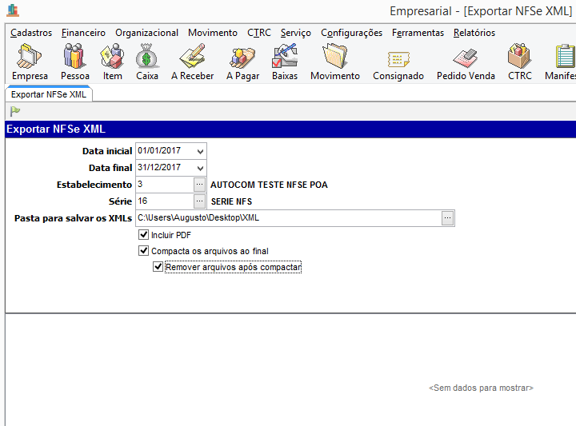Screen dimensions: 576x426
Task: Uncheck the Incluir PDF checkbox
Action: coord(144,235)
